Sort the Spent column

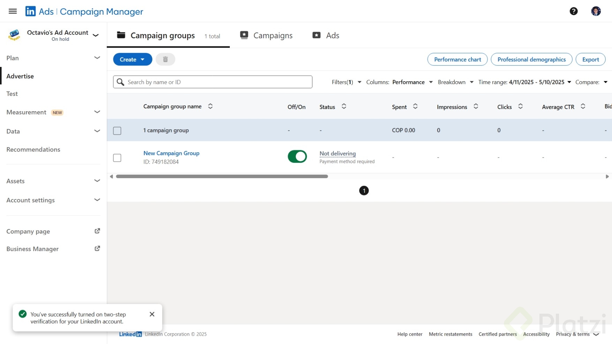[x=415, y=106]
